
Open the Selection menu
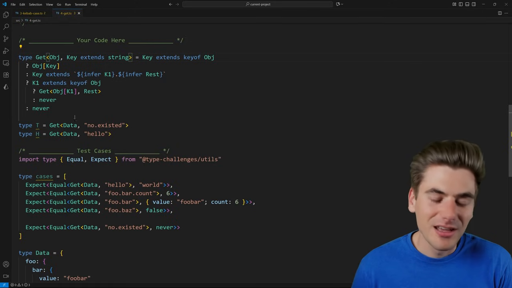[x=35, y=4]
